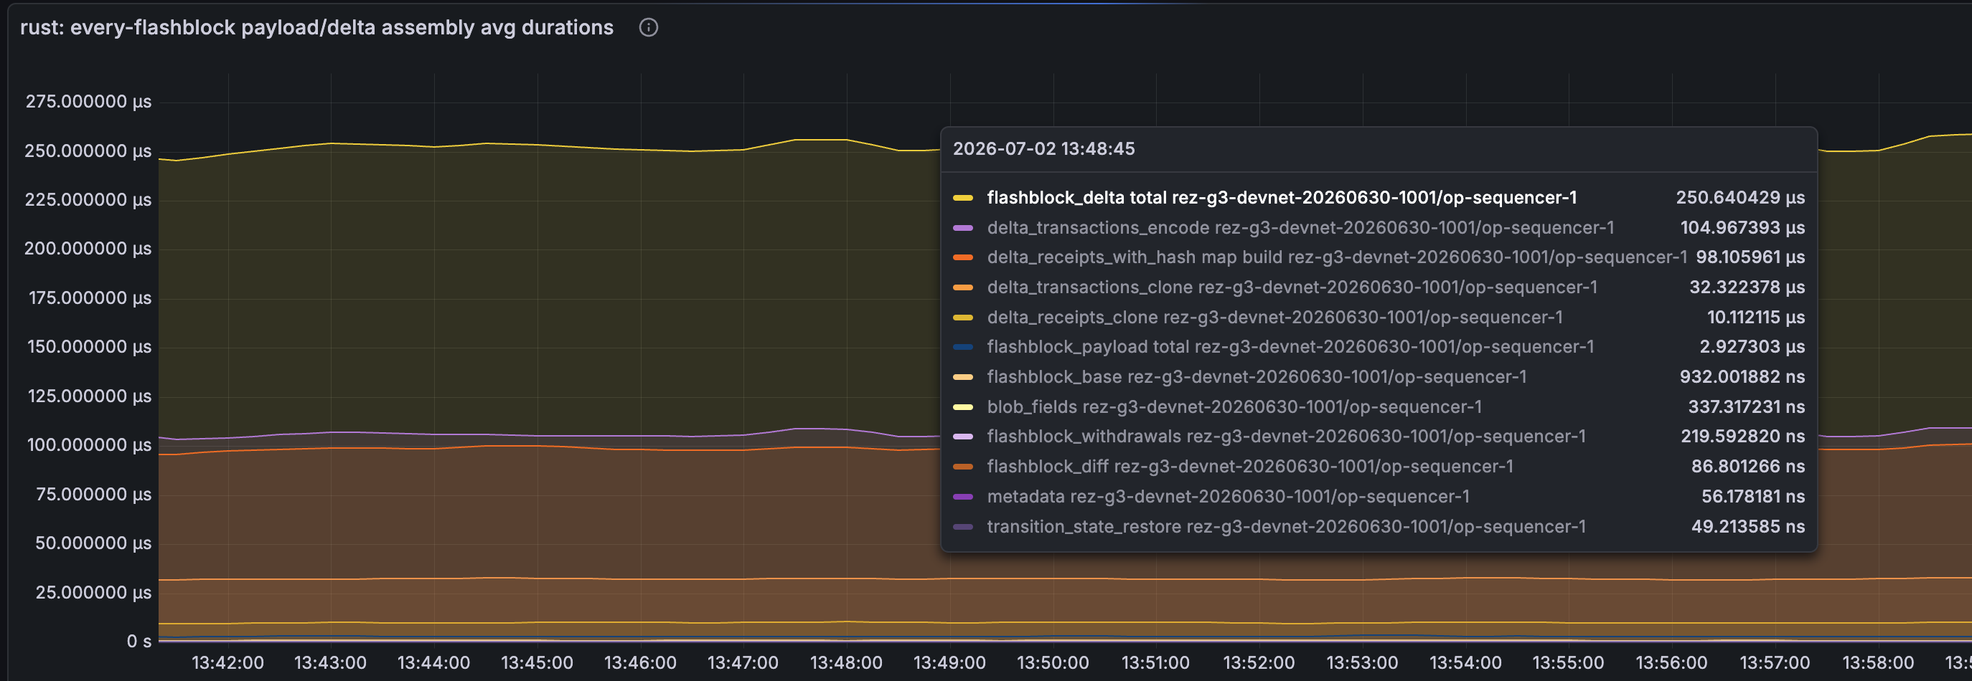This screenshot has width=1972, height=681.
Task: Click the peach swatch beside flashblock_base
Action: point(962,377)
